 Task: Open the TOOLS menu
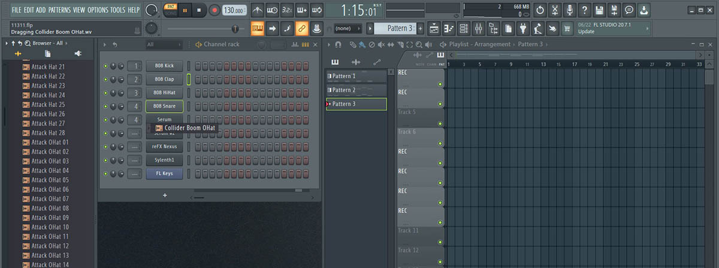coord(118,10)
